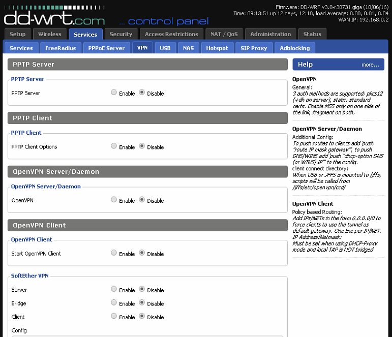
Task: Select Disable for PPTP Server
Action: coord(142,92)
